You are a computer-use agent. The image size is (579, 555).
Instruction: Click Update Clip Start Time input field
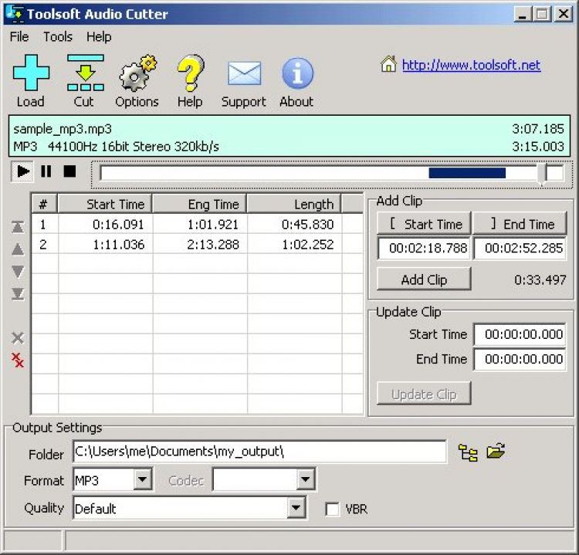pos(520,334)
